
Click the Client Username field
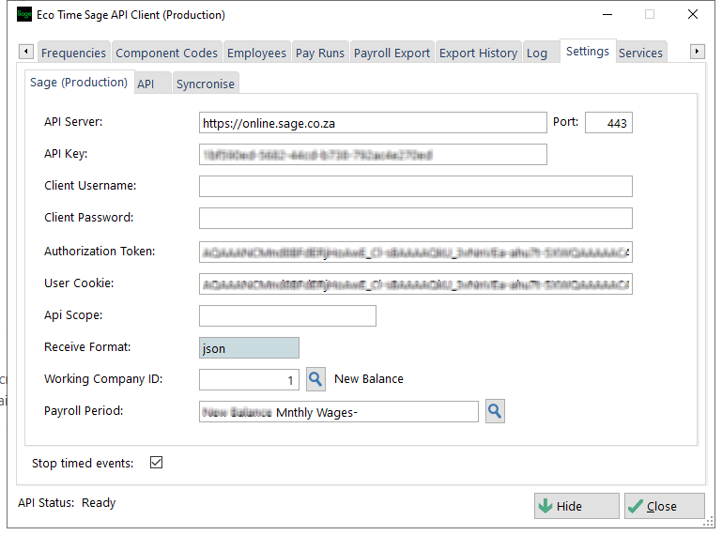pos(416,187)
